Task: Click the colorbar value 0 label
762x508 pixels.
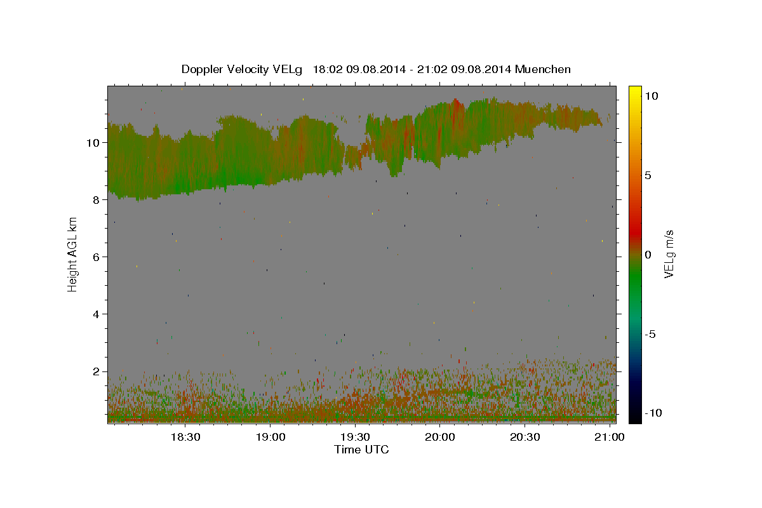Action: 648,255
